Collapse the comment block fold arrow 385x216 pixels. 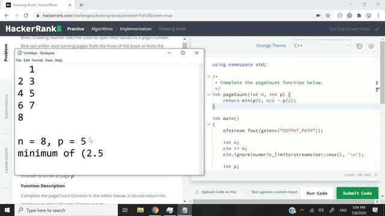click(209, 76)
